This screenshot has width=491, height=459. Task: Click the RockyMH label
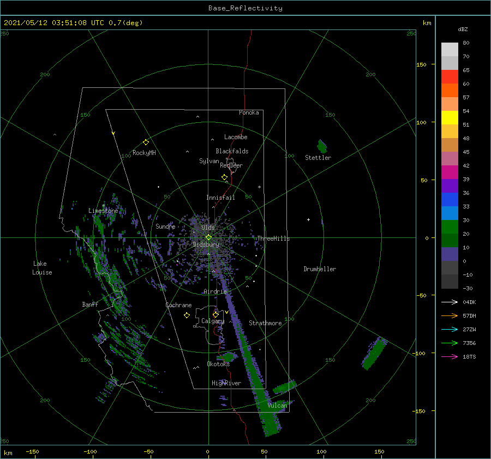pos(144,153)
